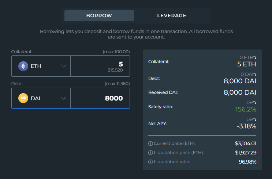Focus the debt amount field showing 8000
Image resolution: width=272 pixels, height=179 pixels.
pyautogui.click(x=100, y=98)
